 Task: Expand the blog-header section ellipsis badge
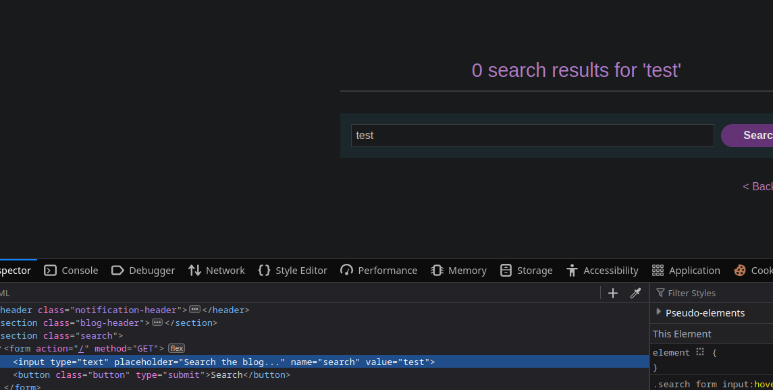pyautogui.click(x=157, y=323)
